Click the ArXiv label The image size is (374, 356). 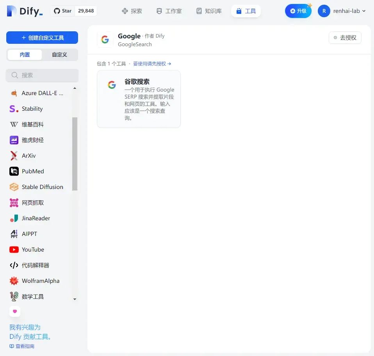(x=28, y=156)
